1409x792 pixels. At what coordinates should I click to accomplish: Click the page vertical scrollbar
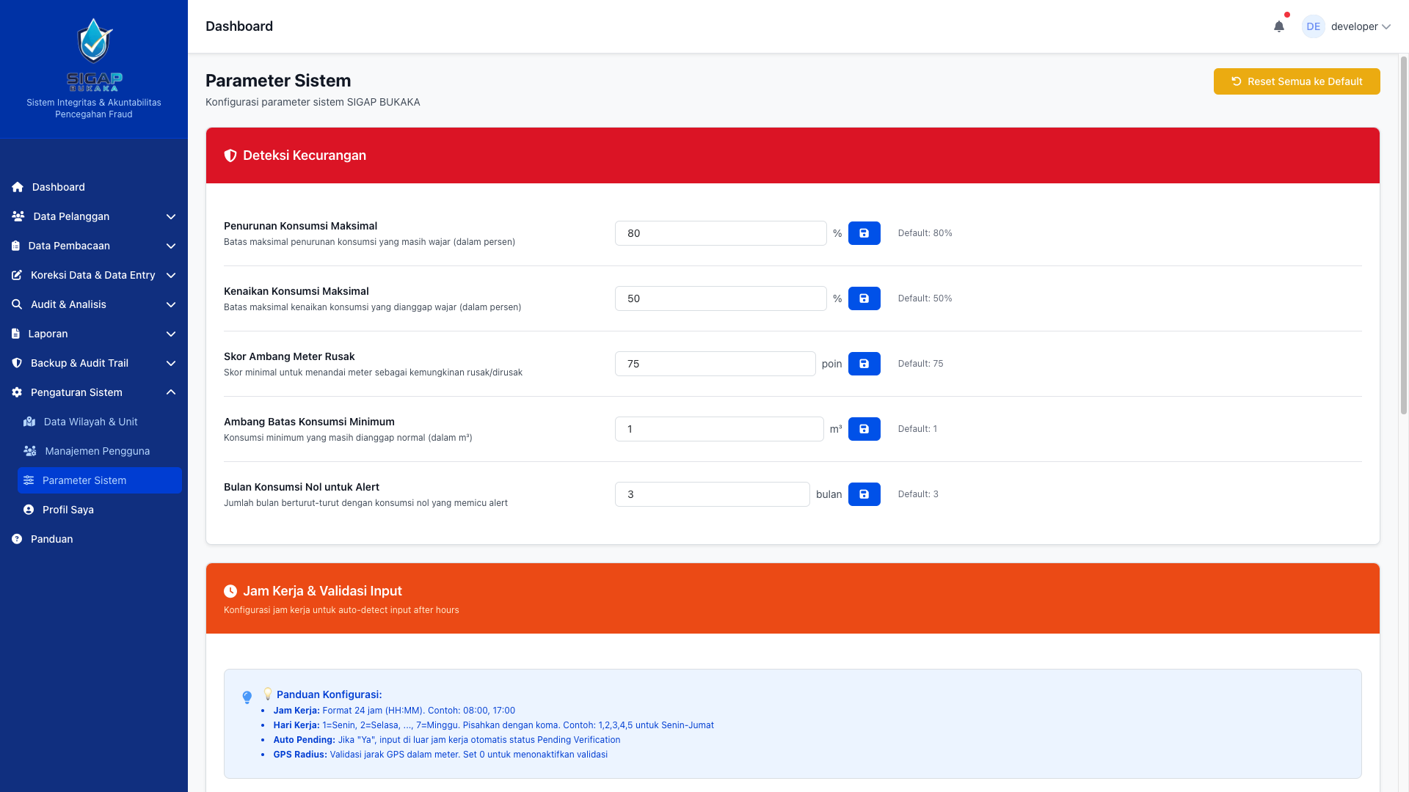click(1404, 235)
